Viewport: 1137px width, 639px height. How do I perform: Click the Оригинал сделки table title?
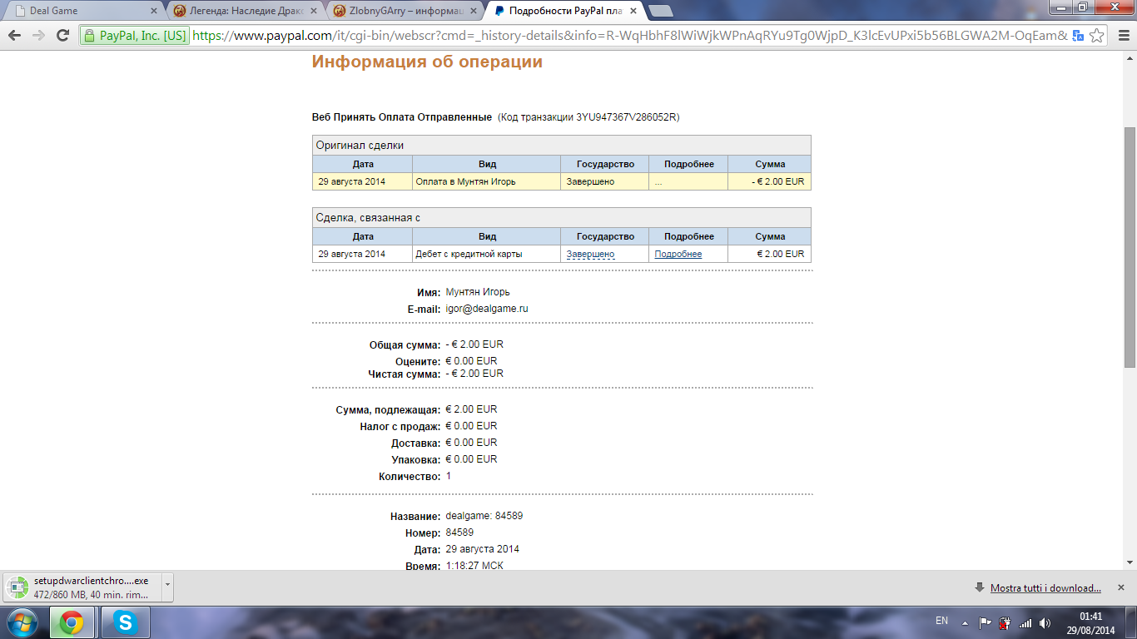point(360,145)
